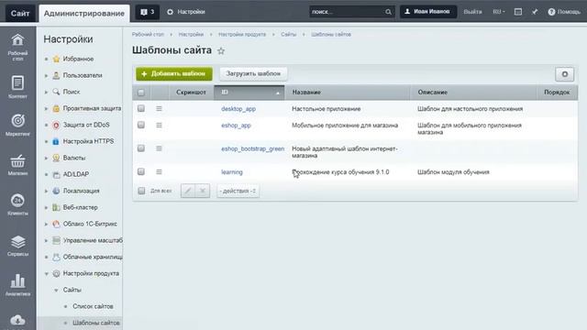Image resolution: width=587 pixels, height=330 pixels.
Task: Open the Сервисы sidebar section
Action: pyautogui.click(x=17, y=246)
